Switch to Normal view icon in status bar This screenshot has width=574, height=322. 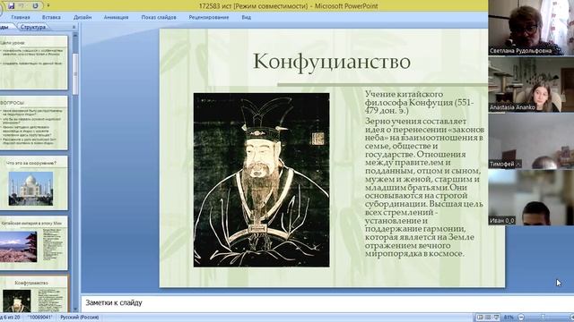tap(480, 318)
